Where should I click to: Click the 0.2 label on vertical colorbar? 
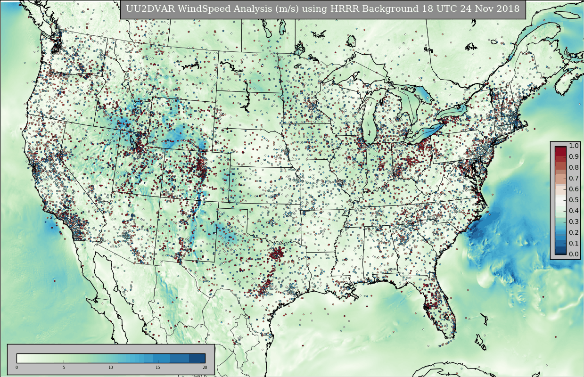(574, 232)
